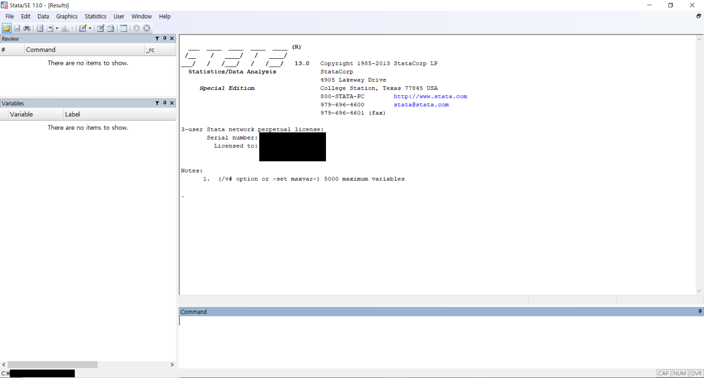The width and height of the screenshot is (704, 378).
Task: Open the Graphics menu
Action: coord(67,16)
